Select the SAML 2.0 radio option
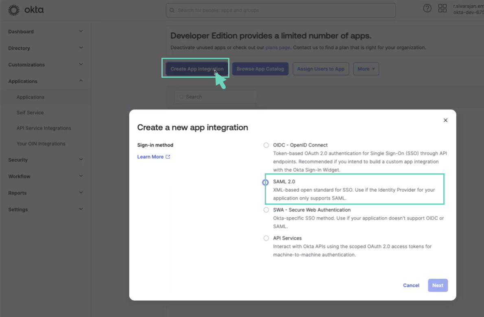 click(266, 182)
